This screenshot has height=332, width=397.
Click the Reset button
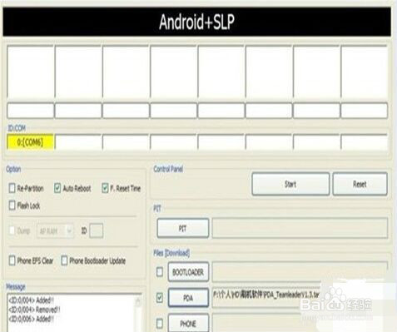(360, 184)
